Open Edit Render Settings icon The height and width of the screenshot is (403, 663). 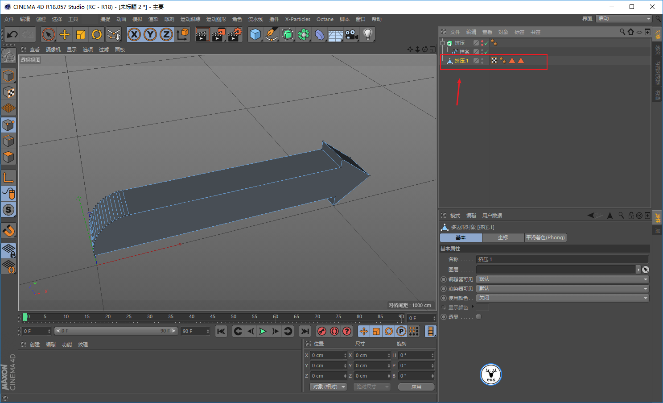[235, 34]
